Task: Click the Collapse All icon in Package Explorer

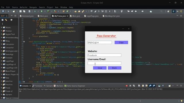Action: click(3, 20)
